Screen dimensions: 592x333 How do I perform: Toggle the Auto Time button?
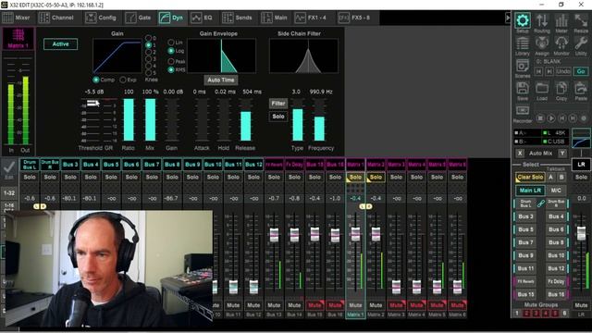[x=220, y=80]
